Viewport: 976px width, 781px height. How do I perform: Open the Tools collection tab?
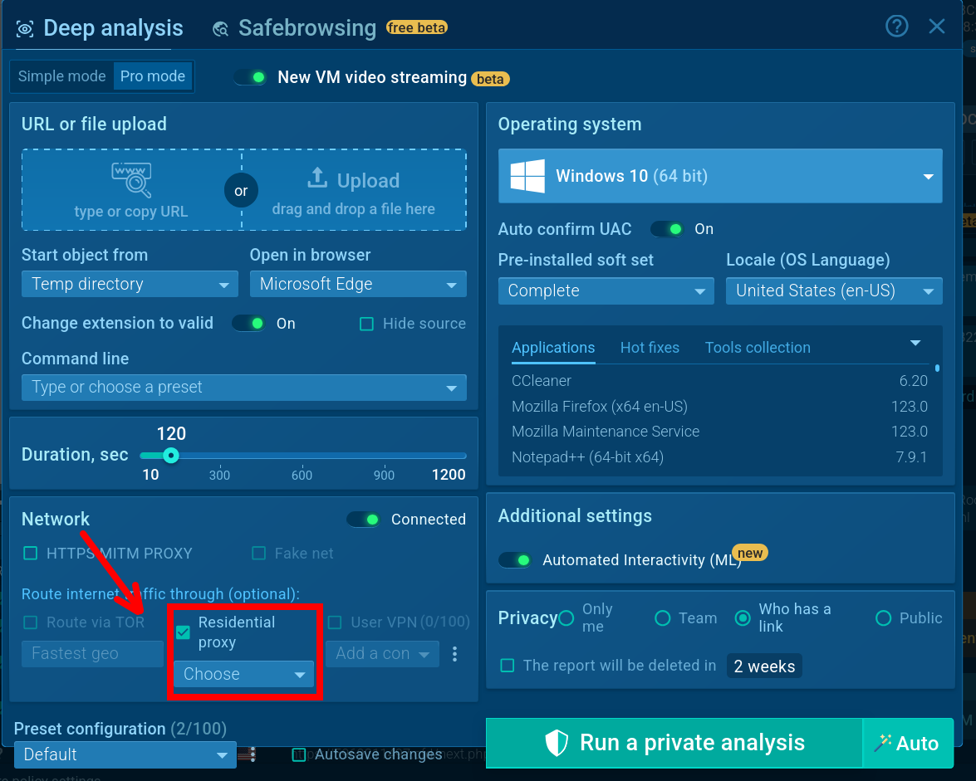(758, 348)
